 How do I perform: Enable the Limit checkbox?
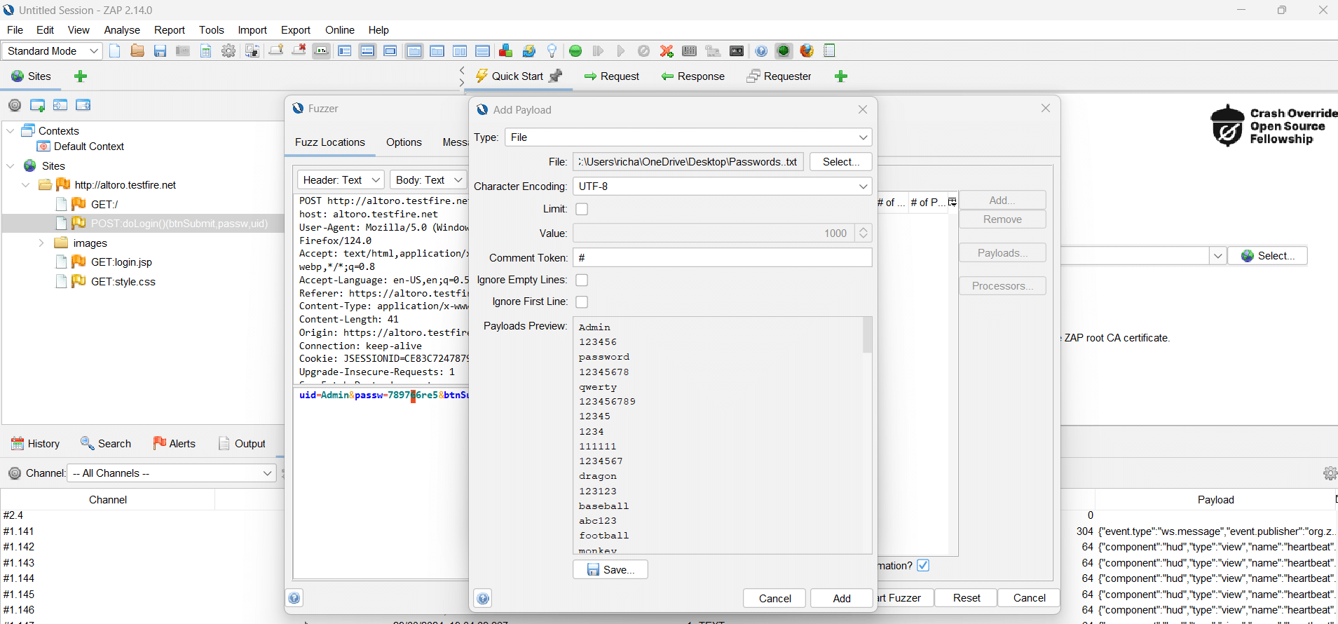pos(582,209)
